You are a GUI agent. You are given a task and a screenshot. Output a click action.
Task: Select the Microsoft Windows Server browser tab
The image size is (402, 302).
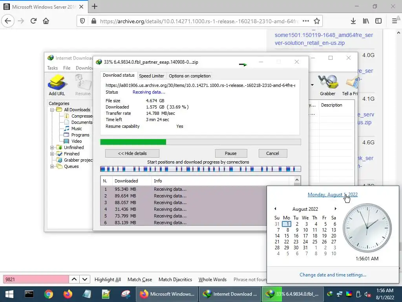pos(44,7)
